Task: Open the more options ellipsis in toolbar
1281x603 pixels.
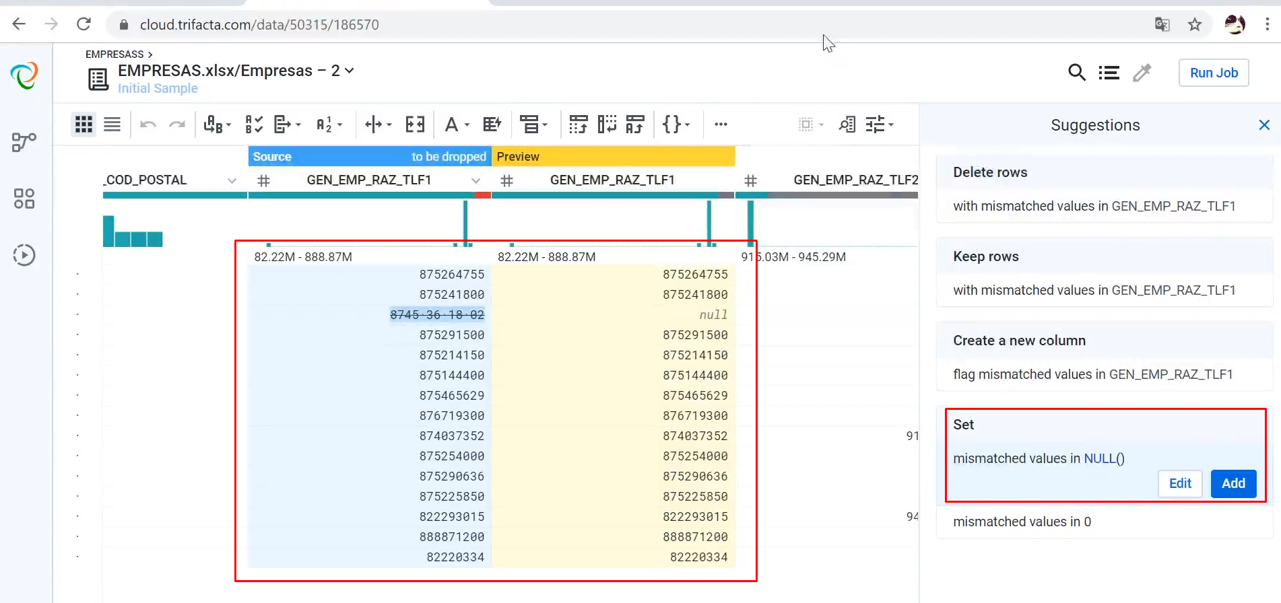Action: pos(721,125)
